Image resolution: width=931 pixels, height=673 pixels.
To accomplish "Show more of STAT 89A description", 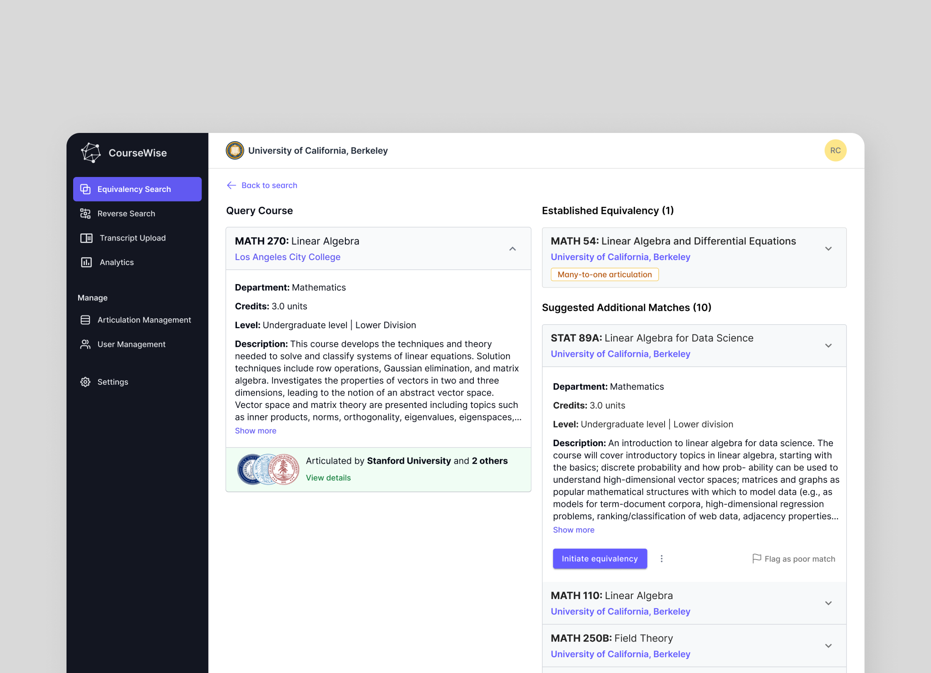I will [574, 530].
